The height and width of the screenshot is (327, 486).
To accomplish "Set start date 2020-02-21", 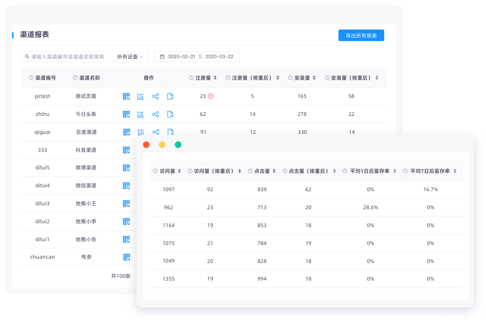I will tap(182, 57).
